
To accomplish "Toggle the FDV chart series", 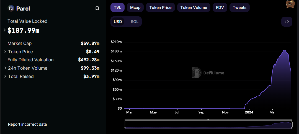I will tap(220, 8).
